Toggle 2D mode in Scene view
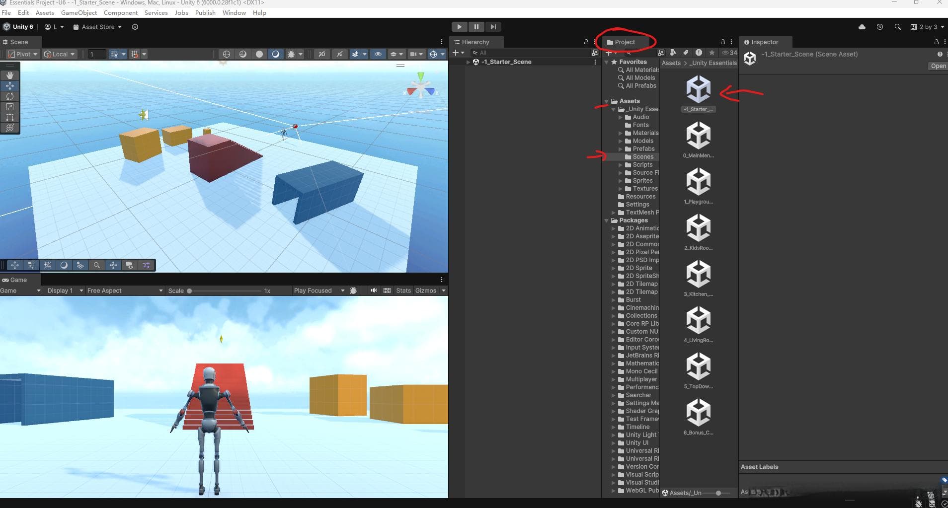The image size is (948, 508). tap(322, 54)
